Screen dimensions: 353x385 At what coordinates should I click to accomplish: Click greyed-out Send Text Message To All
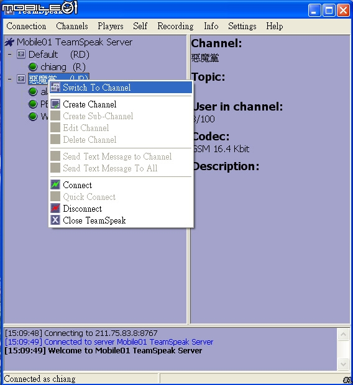coord(121,168)
